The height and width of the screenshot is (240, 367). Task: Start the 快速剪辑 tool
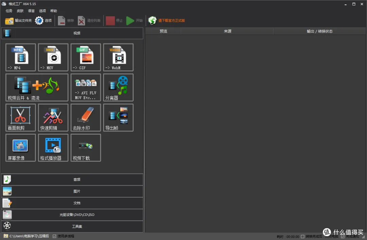(53, 117)
